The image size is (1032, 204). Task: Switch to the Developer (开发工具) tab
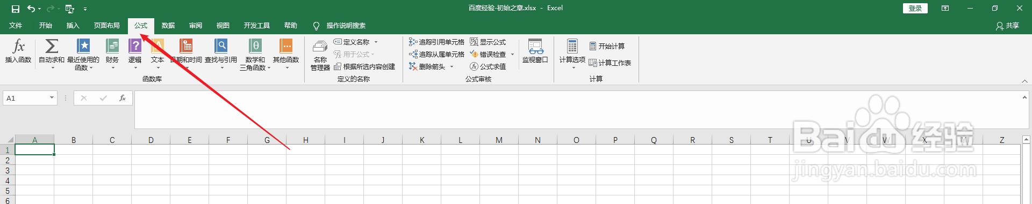[x=257, y=26]
